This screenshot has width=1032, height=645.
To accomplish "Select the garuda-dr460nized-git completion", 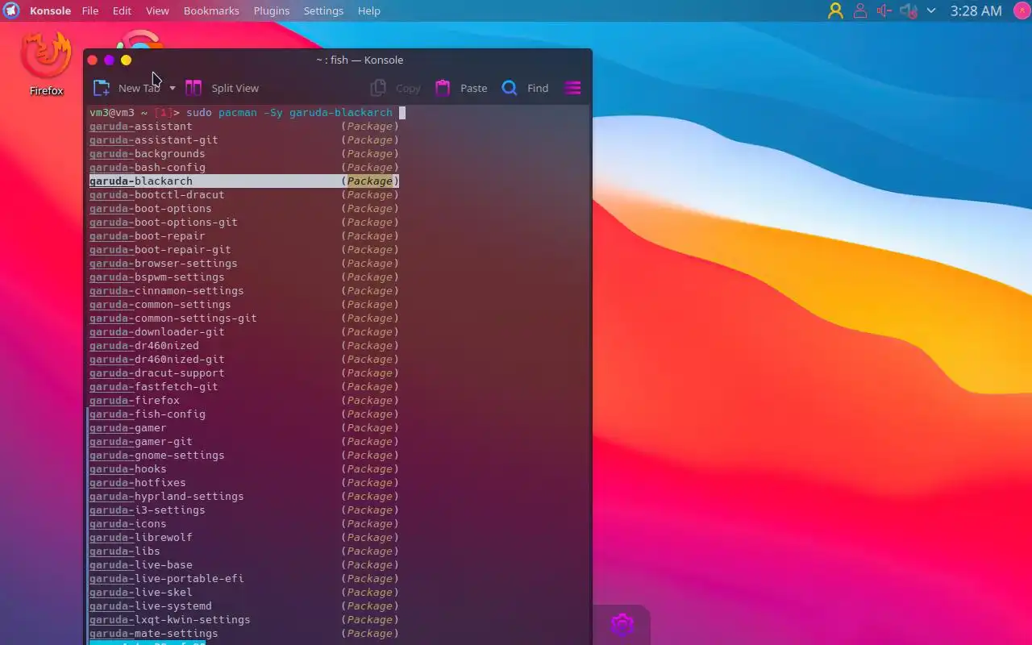I will point(244,359).
